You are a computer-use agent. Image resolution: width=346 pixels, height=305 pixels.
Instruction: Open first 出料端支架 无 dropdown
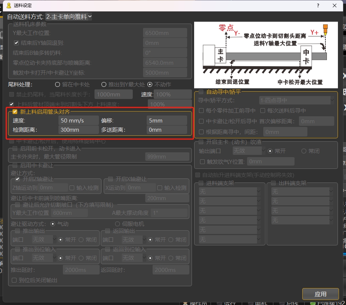click(x=302, y=191)
